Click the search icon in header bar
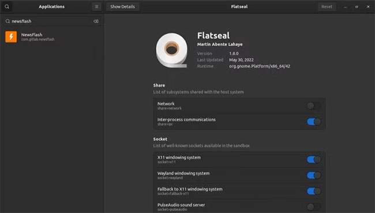This screenshot has height=213, width=375. [x=7, y=7]
